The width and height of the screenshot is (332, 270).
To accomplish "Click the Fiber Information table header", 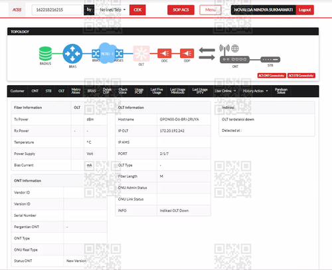I will (28, 108).
